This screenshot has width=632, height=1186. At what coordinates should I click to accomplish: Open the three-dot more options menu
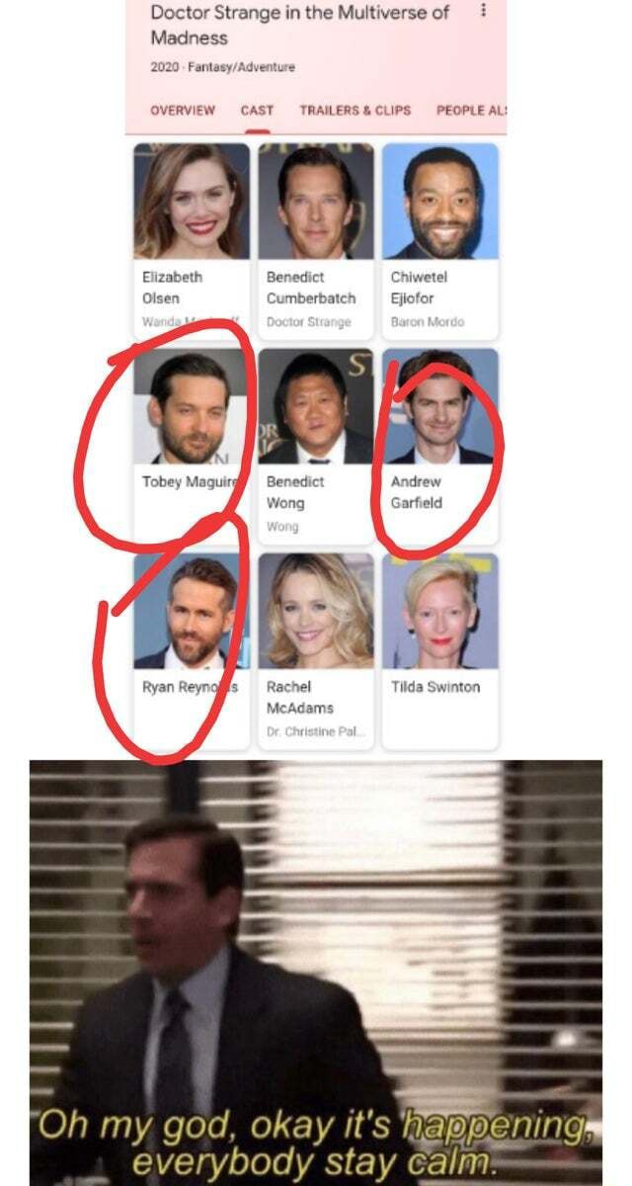(483, 10)
